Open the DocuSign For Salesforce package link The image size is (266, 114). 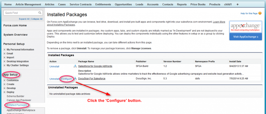[92, 79]
